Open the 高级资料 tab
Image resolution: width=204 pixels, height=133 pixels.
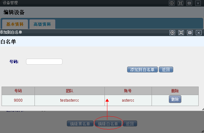42,24
